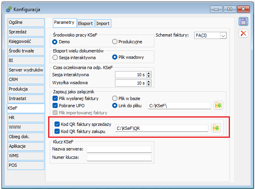Screen dimensions: 255x189
Task: Select Produkcyjne environment radio button
Action: coord(115,41)
